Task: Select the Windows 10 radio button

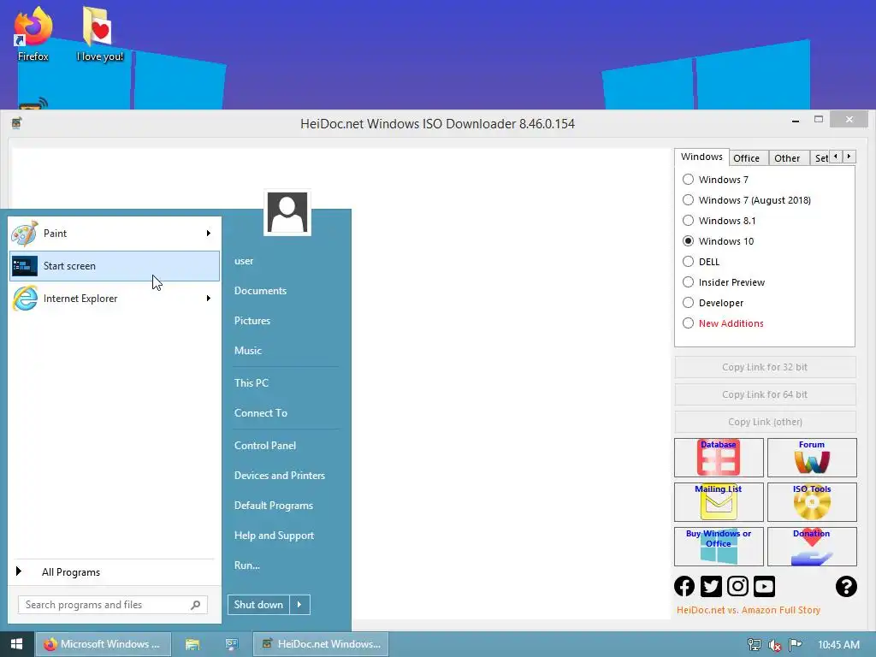Action: tap(689, 240)
